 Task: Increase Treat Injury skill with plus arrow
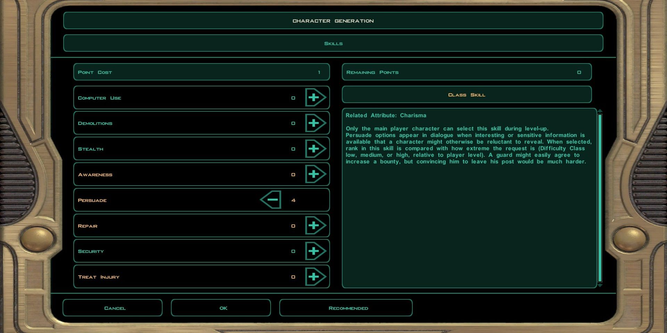point(315,276)
